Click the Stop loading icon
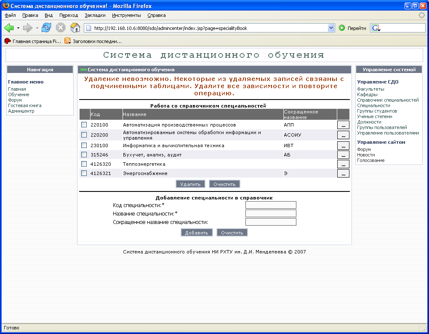The image size is (429, 334). (x=61, y=28)
